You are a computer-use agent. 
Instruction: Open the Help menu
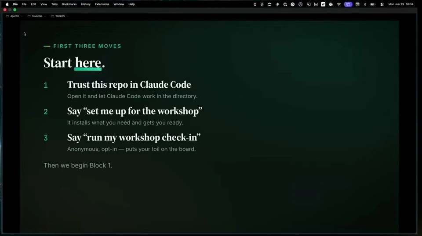point(131,4)
